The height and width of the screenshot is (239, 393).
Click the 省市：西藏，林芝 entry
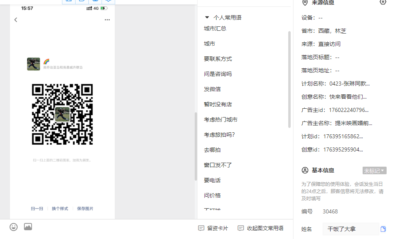(324, 31)
